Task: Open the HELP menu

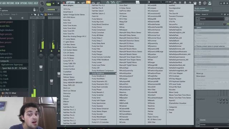Action: coord(36,3)
